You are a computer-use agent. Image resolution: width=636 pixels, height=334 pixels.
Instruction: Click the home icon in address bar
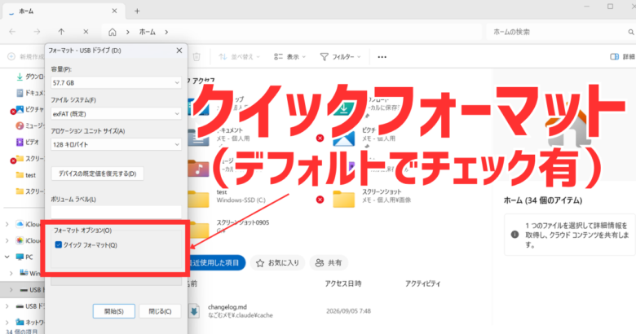tap(113, 32)
